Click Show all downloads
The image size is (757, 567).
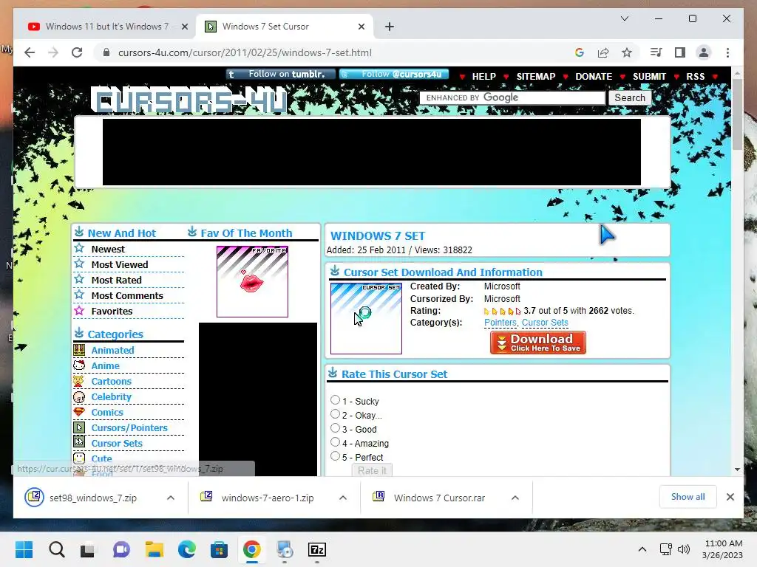click(x=688, y=497)
